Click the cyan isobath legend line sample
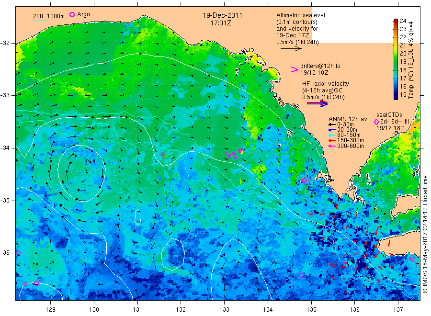Image resolution: width=431 pixels, height=316 pixels. click(x=40, y=21)
